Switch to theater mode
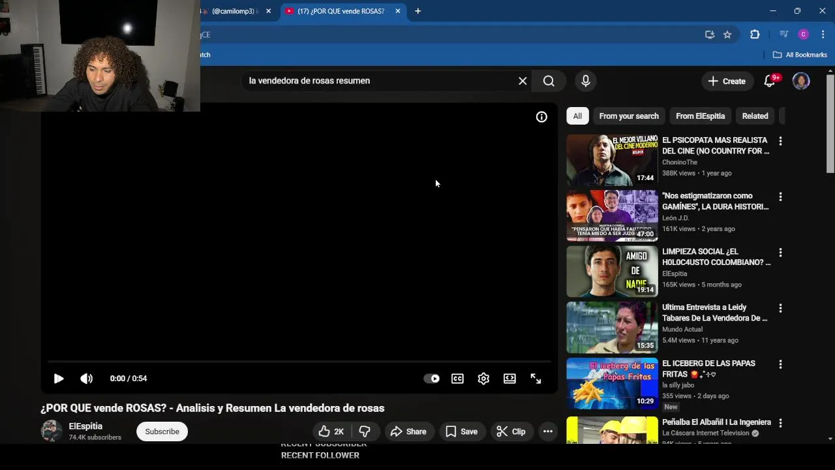This screenshot has height=470, width=835. (x=509, y=379)
